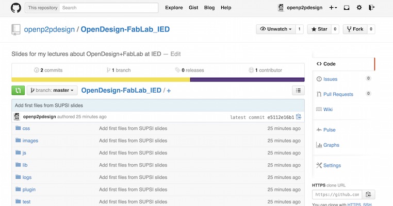
Task: Click the logs folder icon
Action: (x=18, y=177)
